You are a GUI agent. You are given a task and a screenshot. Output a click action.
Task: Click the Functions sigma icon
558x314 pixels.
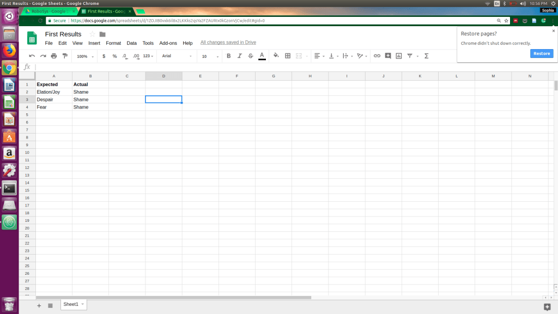(426, 56)
